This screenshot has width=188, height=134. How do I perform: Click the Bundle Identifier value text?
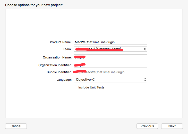[99, 72]
